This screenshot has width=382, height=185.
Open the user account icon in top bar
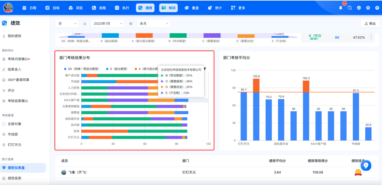coord(359,8)
